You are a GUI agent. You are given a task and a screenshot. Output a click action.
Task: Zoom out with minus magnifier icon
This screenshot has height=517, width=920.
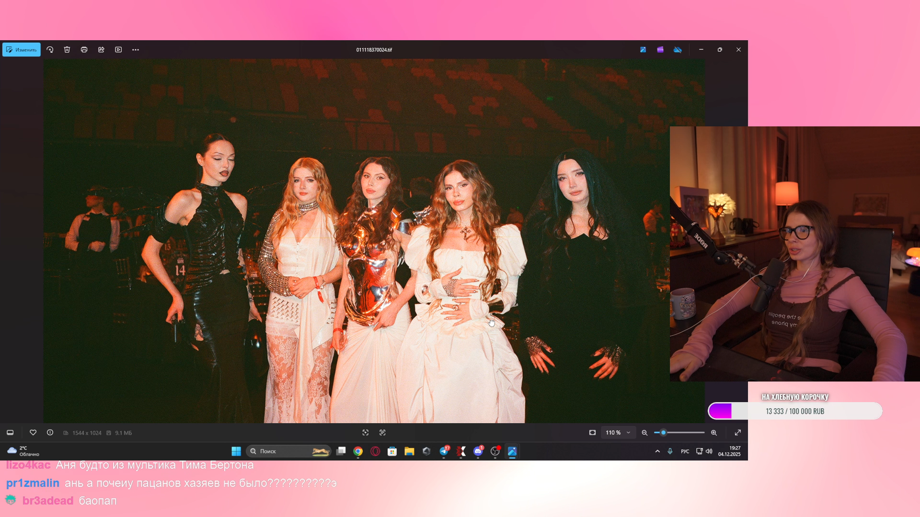tap(644, 433)
